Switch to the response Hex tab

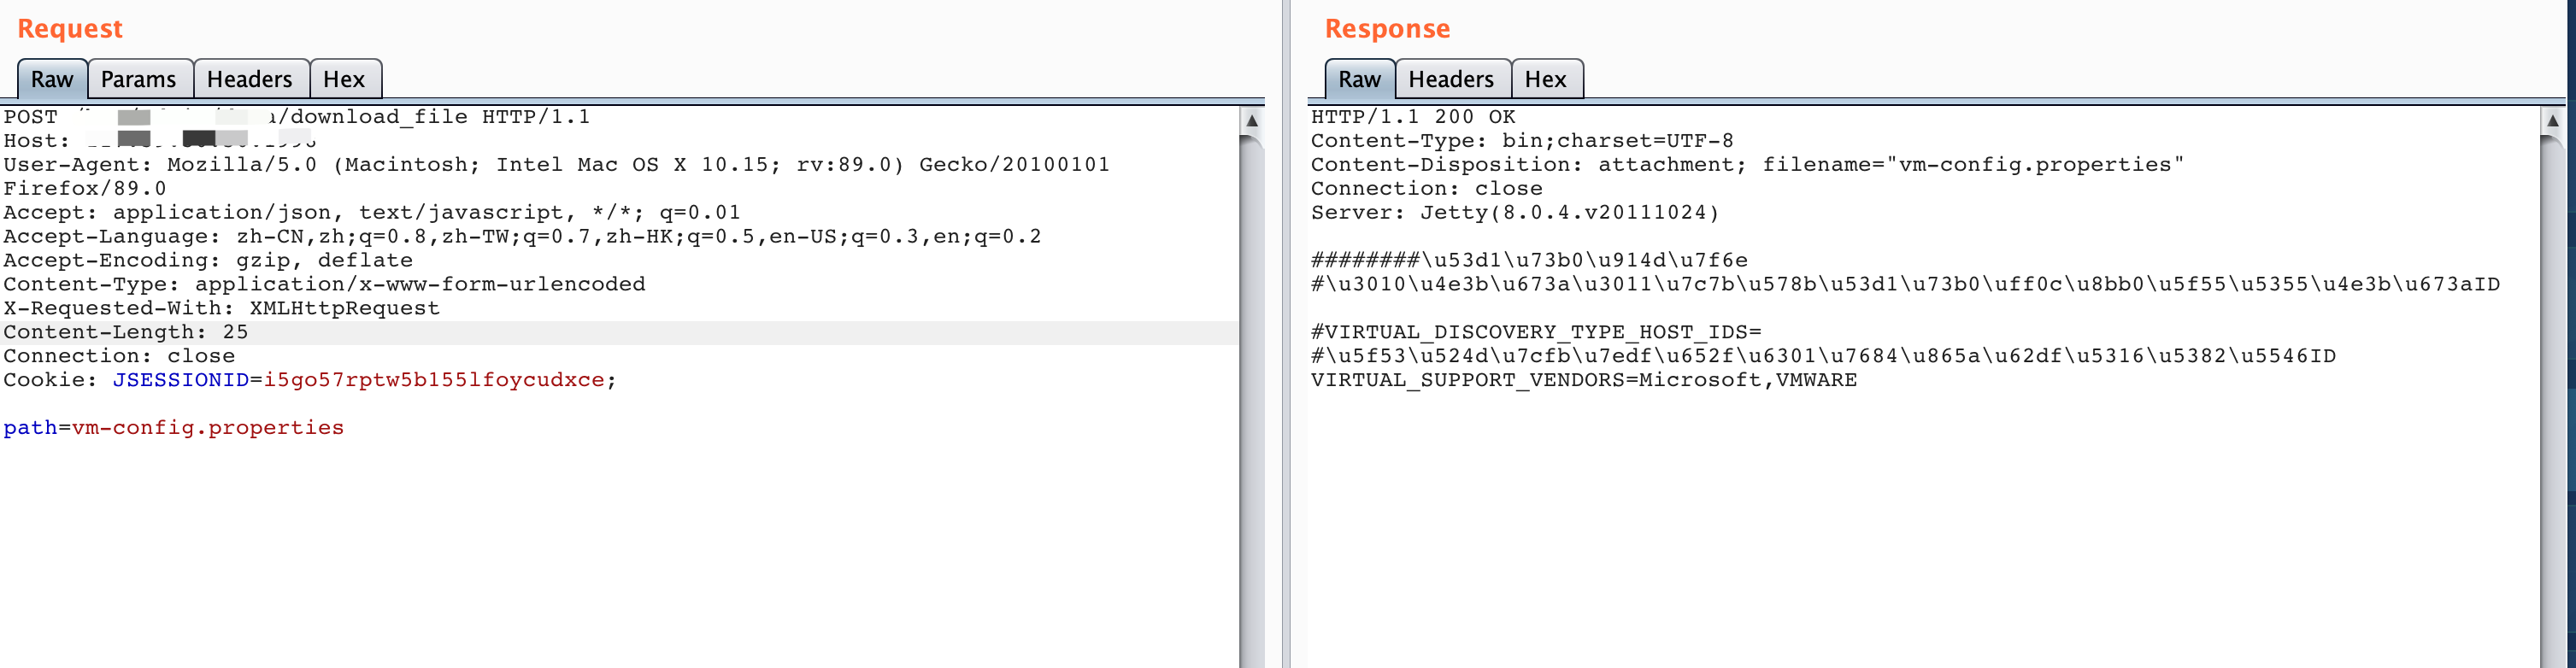1545,79
